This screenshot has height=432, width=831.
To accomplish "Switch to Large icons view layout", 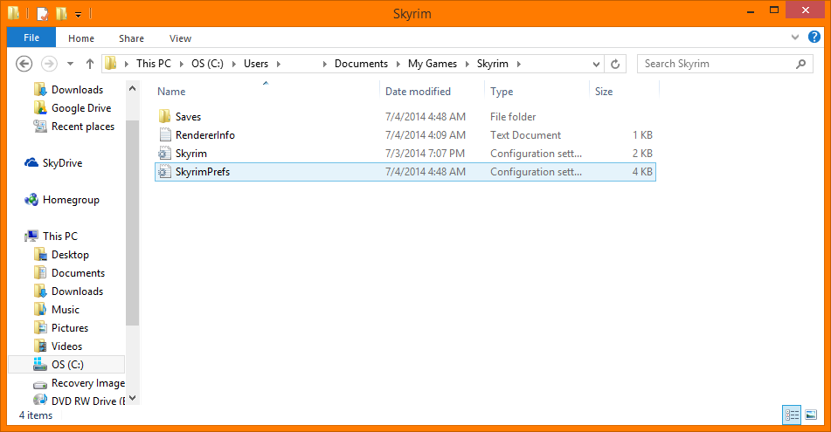I will (811, 415).
